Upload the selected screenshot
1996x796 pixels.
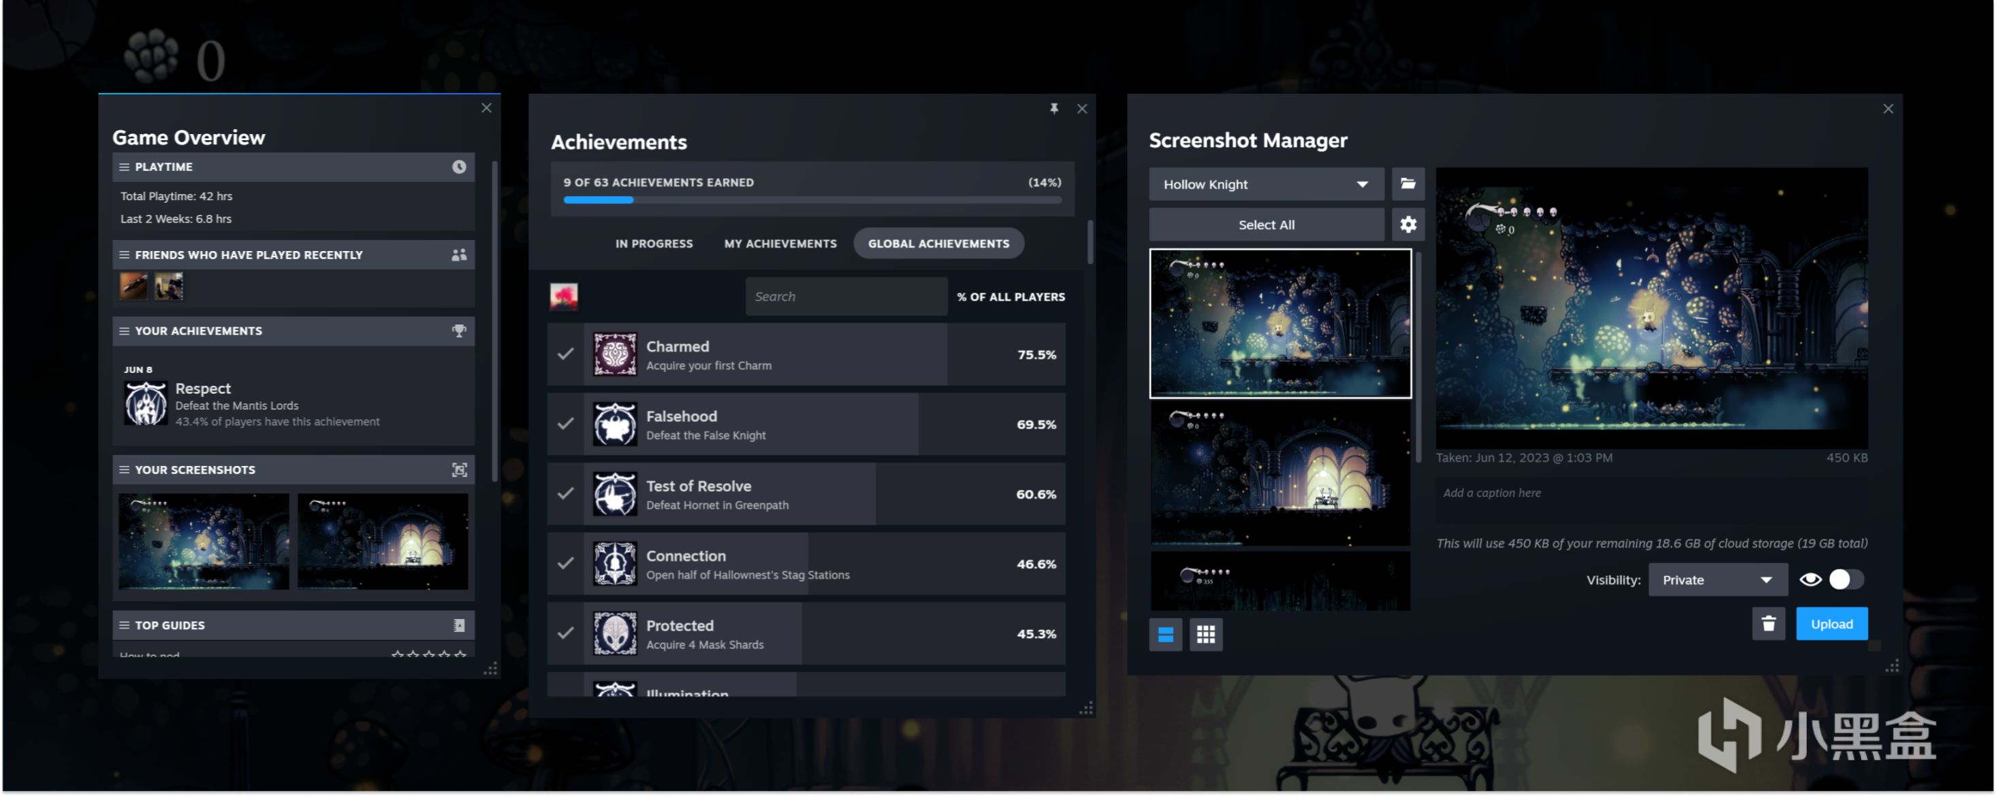1832,624
